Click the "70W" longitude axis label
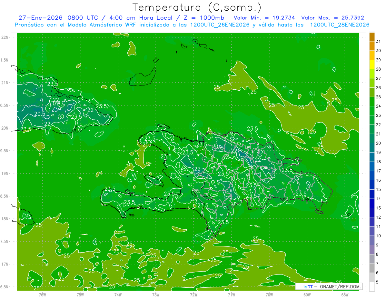 pyautogui.click(x=269, y=294)
